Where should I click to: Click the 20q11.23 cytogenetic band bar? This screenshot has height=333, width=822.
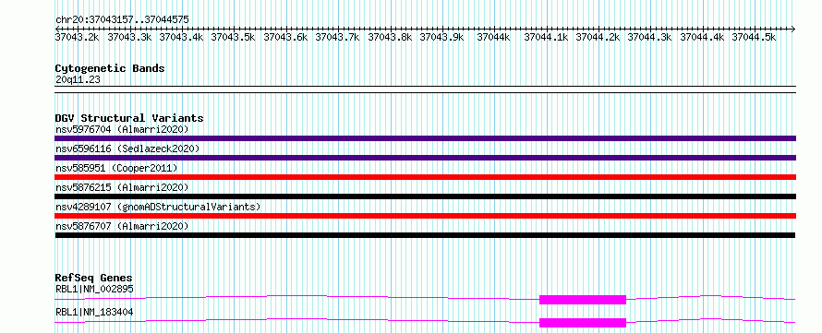coord(425,89)
